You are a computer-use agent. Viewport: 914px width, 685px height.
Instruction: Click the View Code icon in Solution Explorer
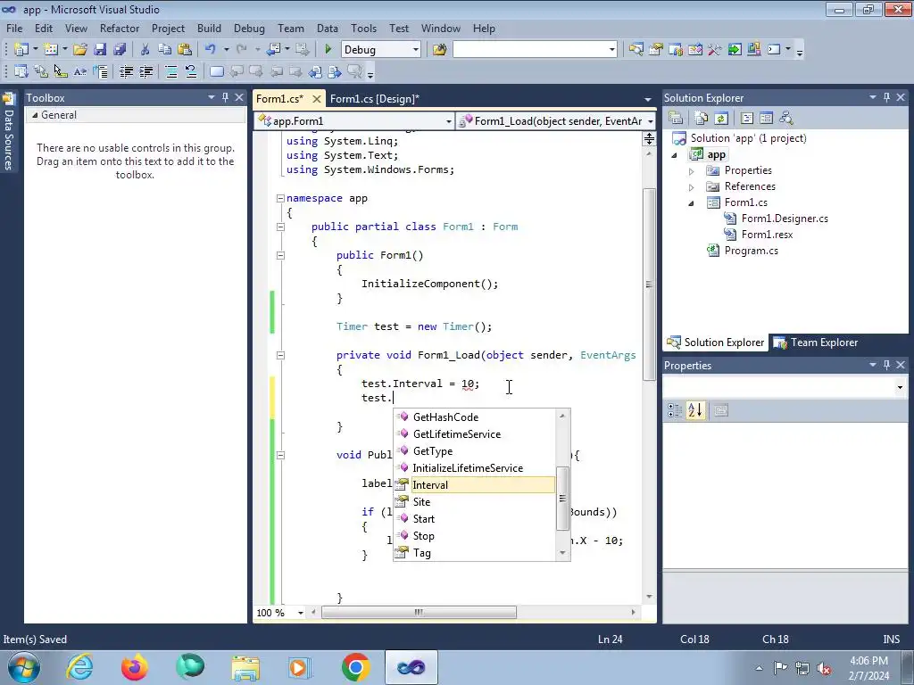(747, 119)
